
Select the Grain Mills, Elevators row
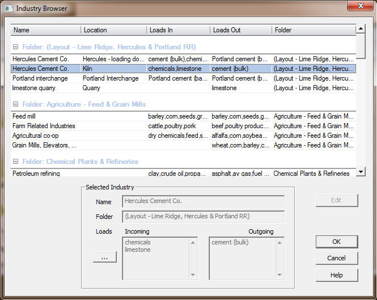[x=183, y=145]
